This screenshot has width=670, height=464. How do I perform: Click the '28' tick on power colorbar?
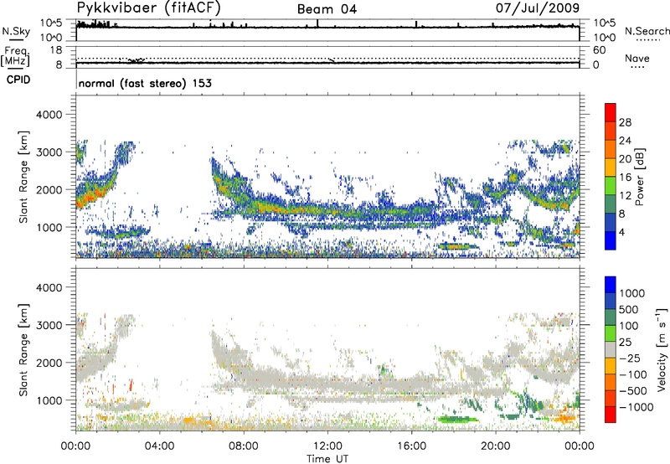(x=625, y=122)
